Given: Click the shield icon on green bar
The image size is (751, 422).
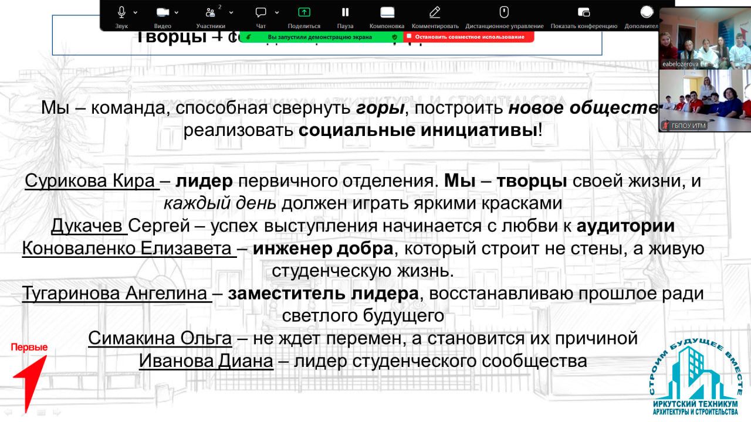Looking at the screenshot, I should 395,37.
